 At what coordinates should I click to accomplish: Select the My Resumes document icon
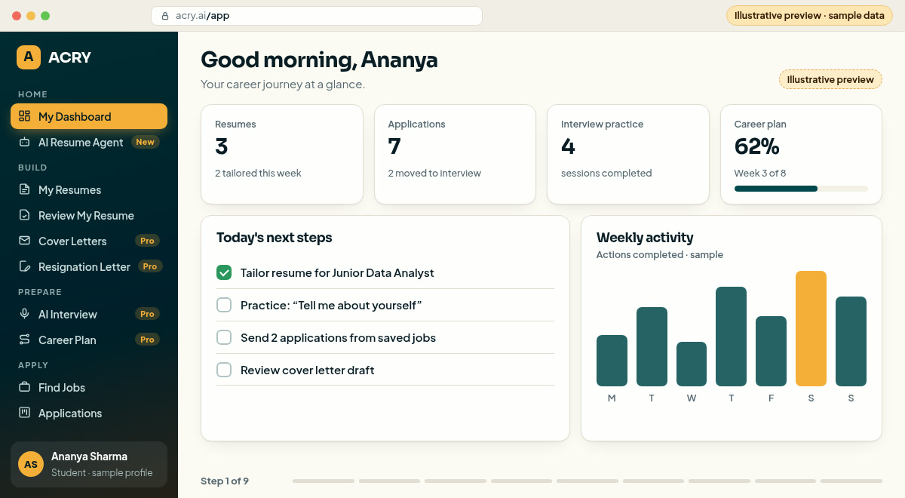24,189
